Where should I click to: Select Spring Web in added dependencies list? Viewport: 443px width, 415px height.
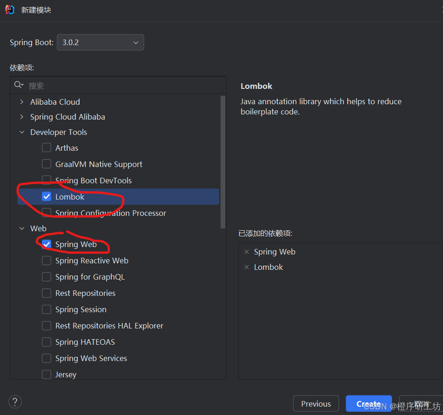(275, 252)
